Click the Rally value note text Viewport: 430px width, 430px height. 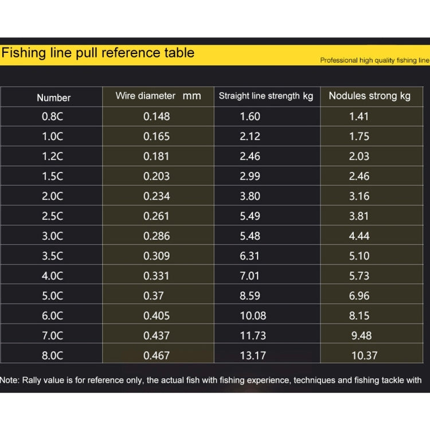(x=210, y=380)
